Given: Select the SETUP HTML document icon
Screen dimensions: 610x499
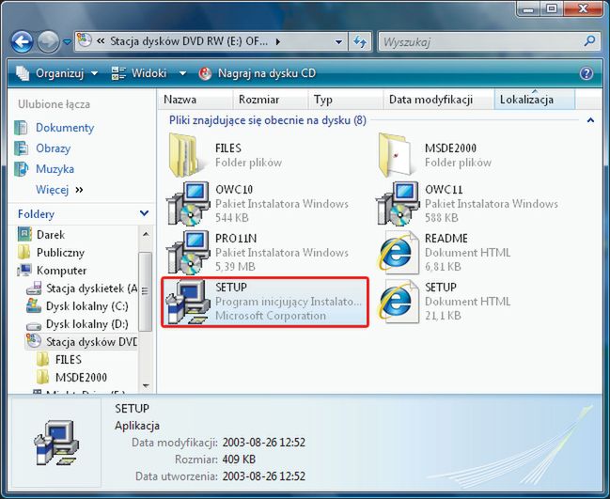Looking at the screenshot, I should [x=398, y=302].
